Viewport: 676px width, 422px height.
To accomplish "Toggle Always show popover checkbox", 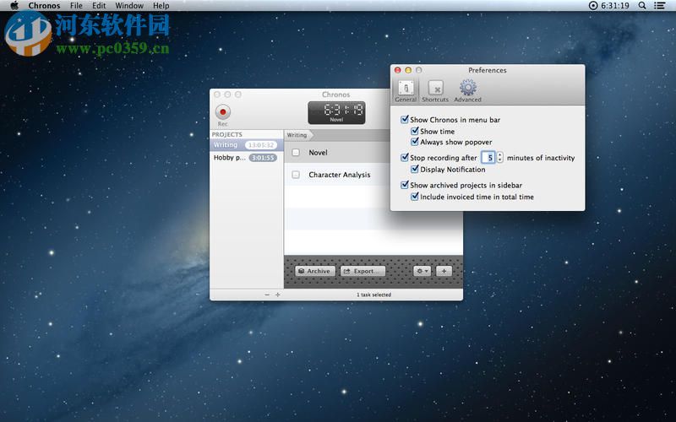I will (415, 142).
